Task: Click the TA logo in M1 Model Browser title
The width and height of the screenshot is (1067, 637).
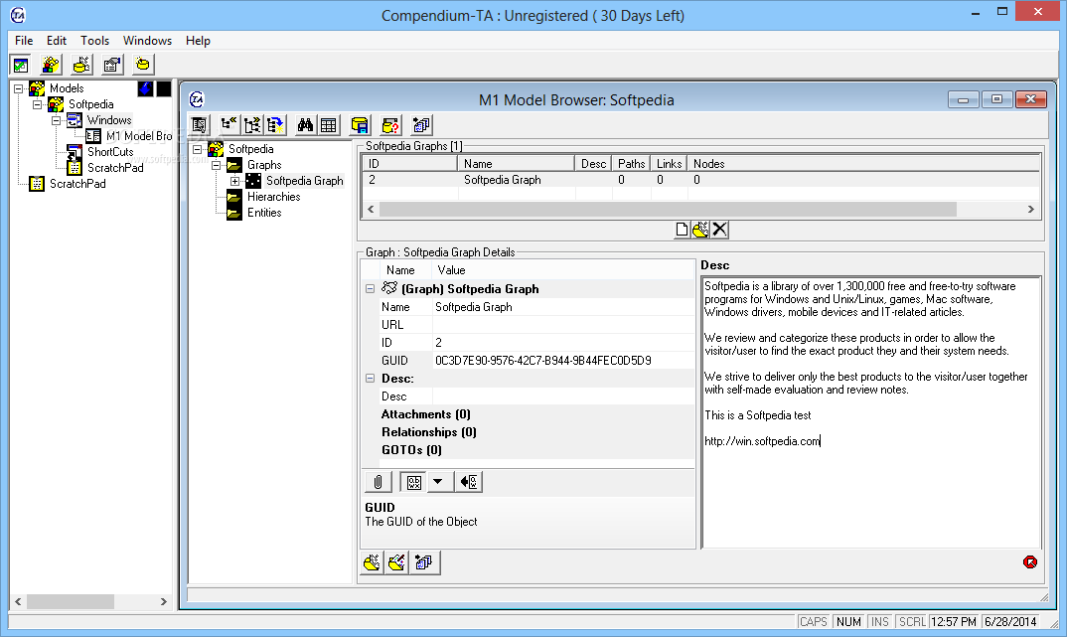Action: (197, 99)
